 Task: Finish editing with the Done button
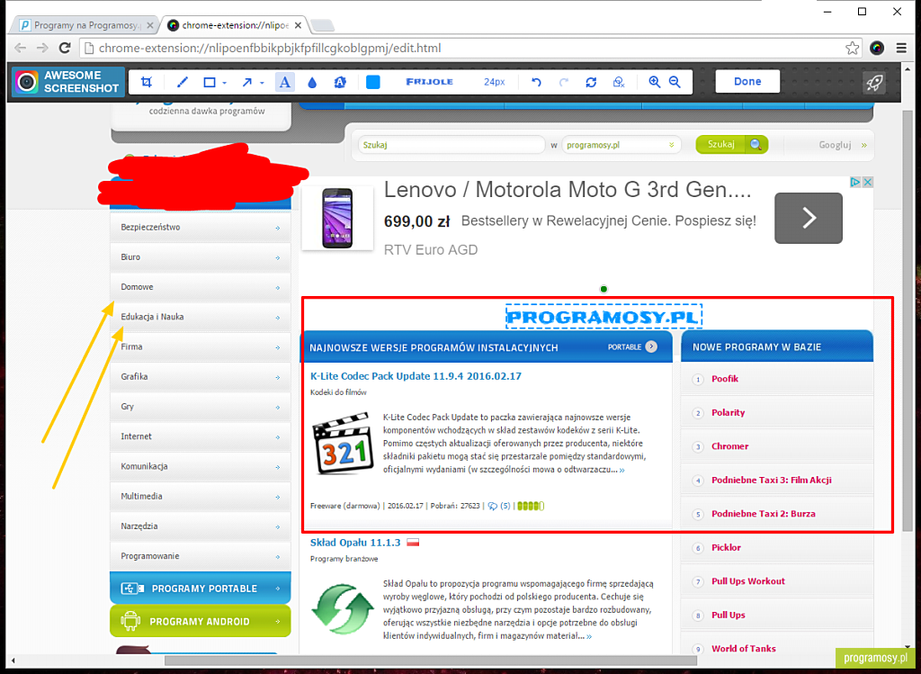pyautogui.click(x=747, y=82)
